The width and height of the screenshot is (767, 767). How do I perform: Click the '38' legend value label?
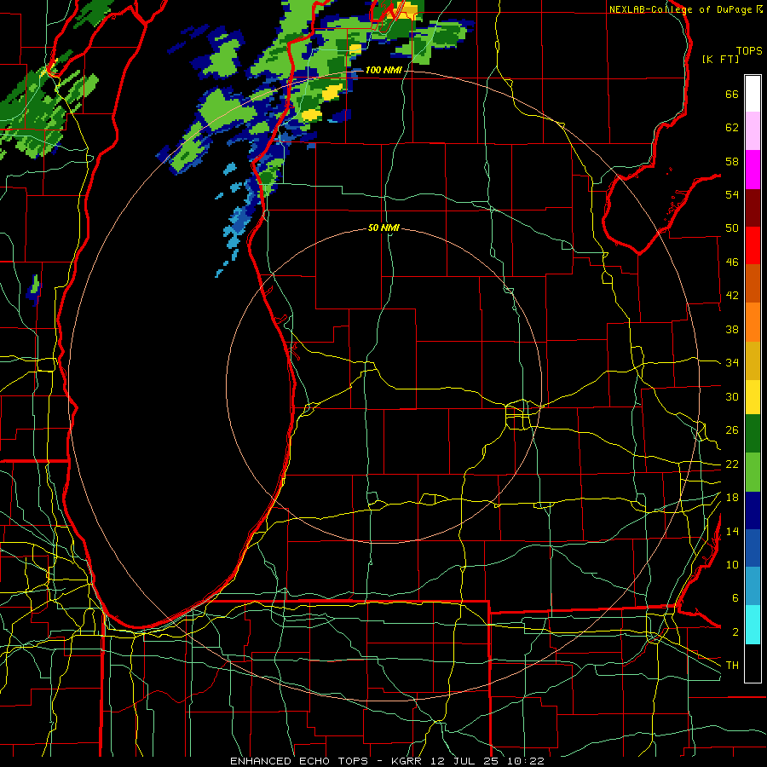[732, 329]
